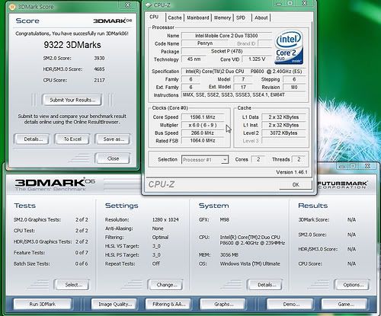Click the Batch Size Tests value 0 of 6
The width and height of the screenshot is (381, 316).
82,263
